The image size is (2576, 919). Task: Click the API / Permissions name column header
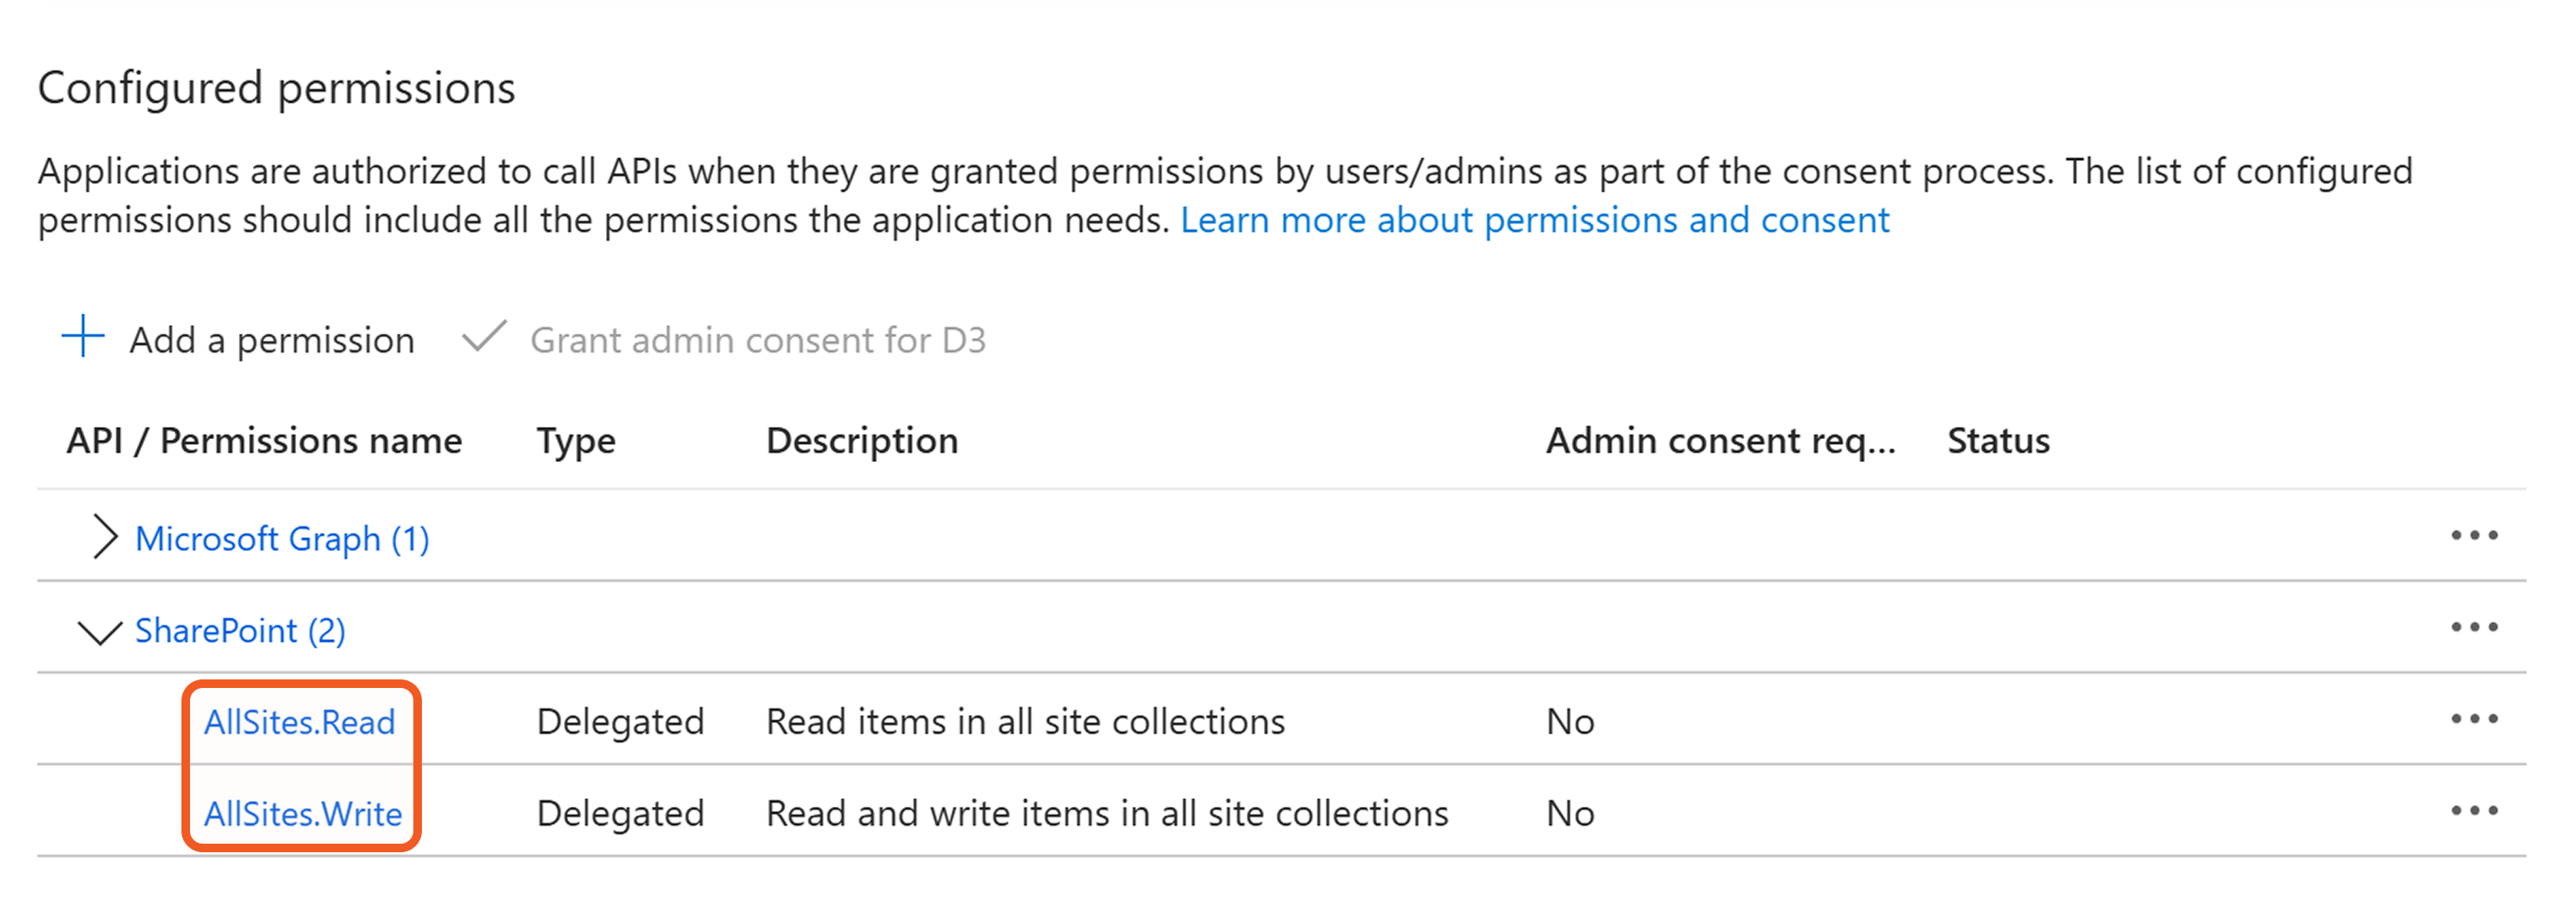[264, 441]
